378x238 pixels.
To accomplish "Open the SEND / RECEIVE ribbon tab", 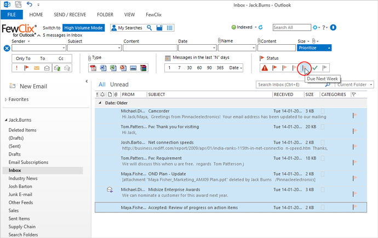I will tap(70, 15).
